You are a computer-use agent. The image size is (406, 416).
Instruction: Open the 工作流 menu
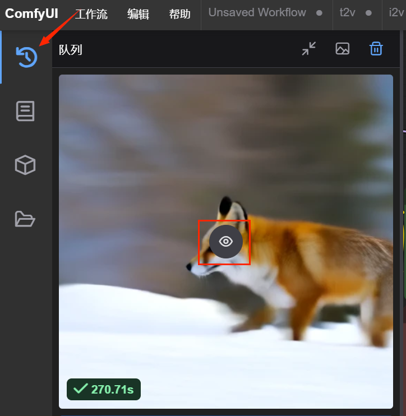click(91, 14)
